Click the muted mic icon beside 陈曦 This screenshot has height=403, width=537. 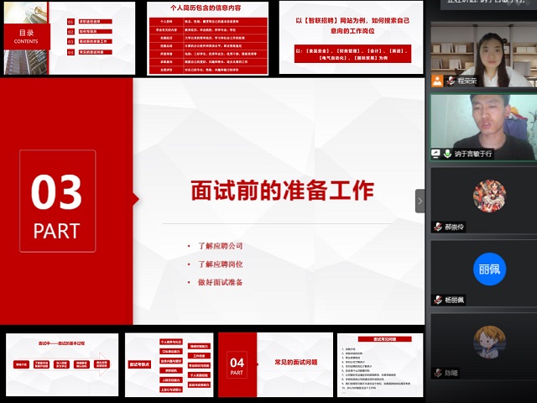438,372
